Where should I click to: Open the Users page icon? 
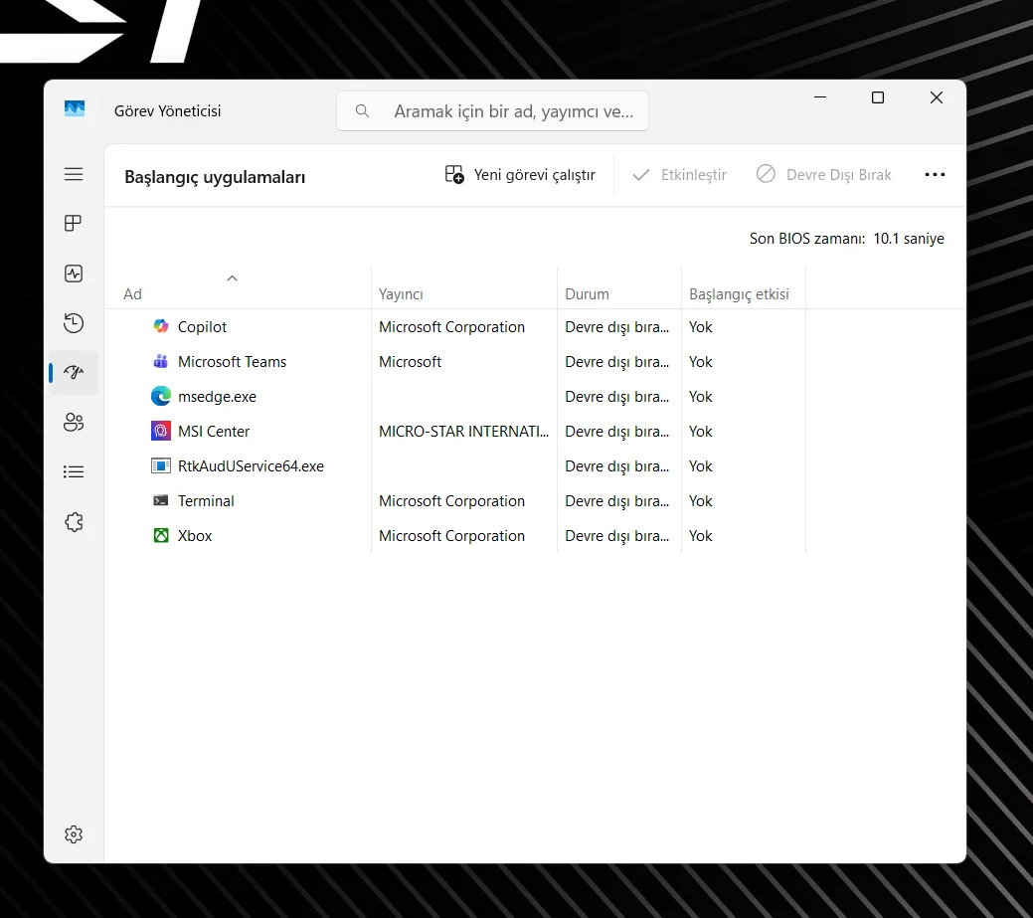point(74,423)
